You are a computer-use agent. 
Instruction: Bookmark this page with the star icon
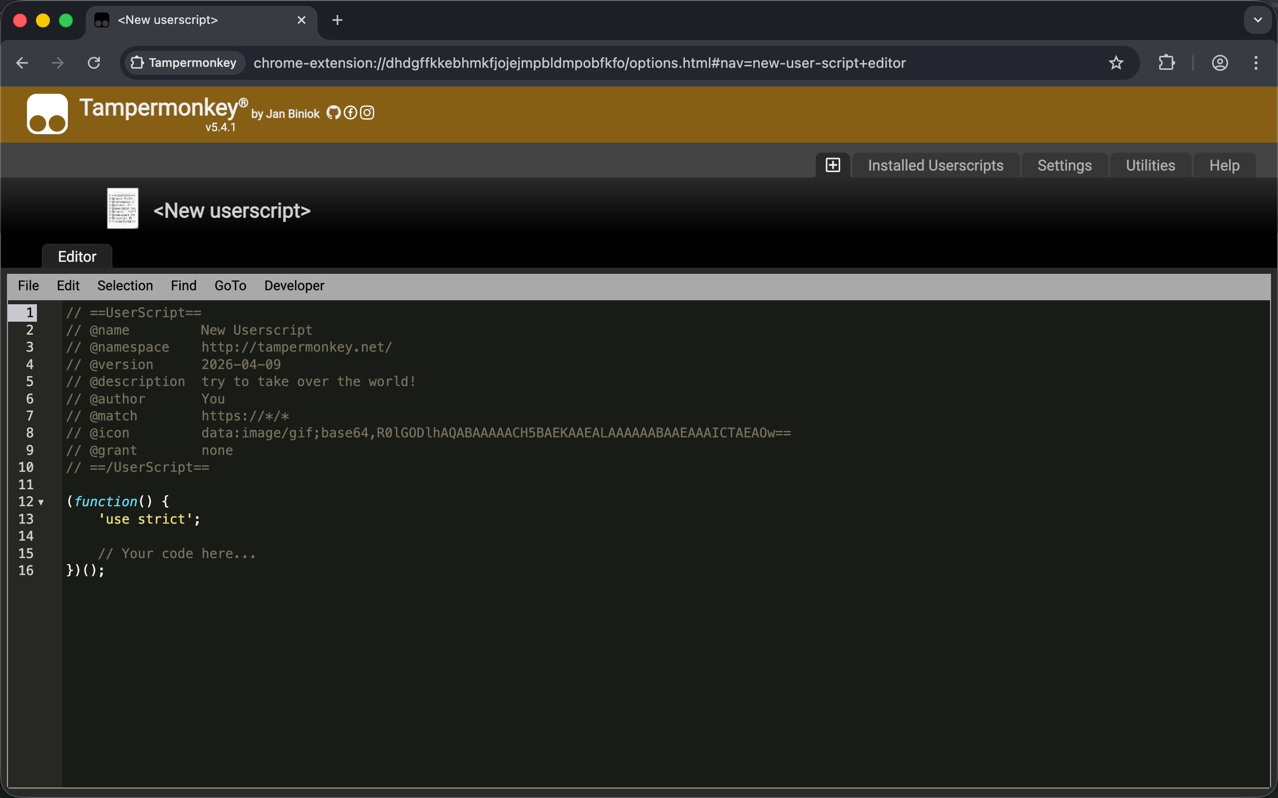pyautogui.click(x=1115, y=63)
